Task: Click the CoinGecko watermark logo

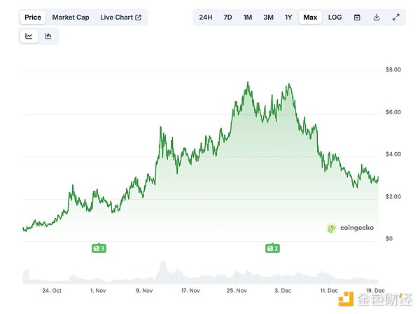Action: click(351, 228)
